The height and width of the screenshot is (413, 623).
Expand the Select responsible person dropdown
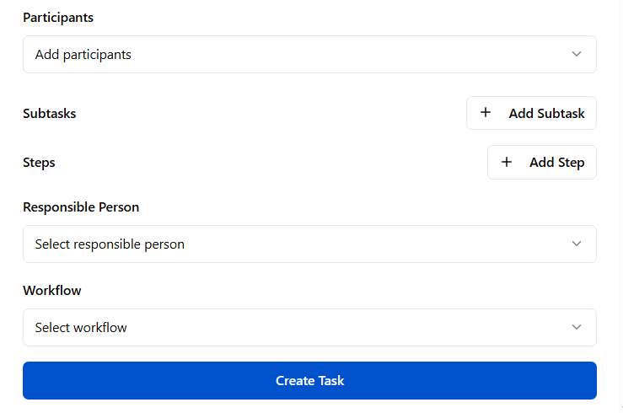coord(309,244)
